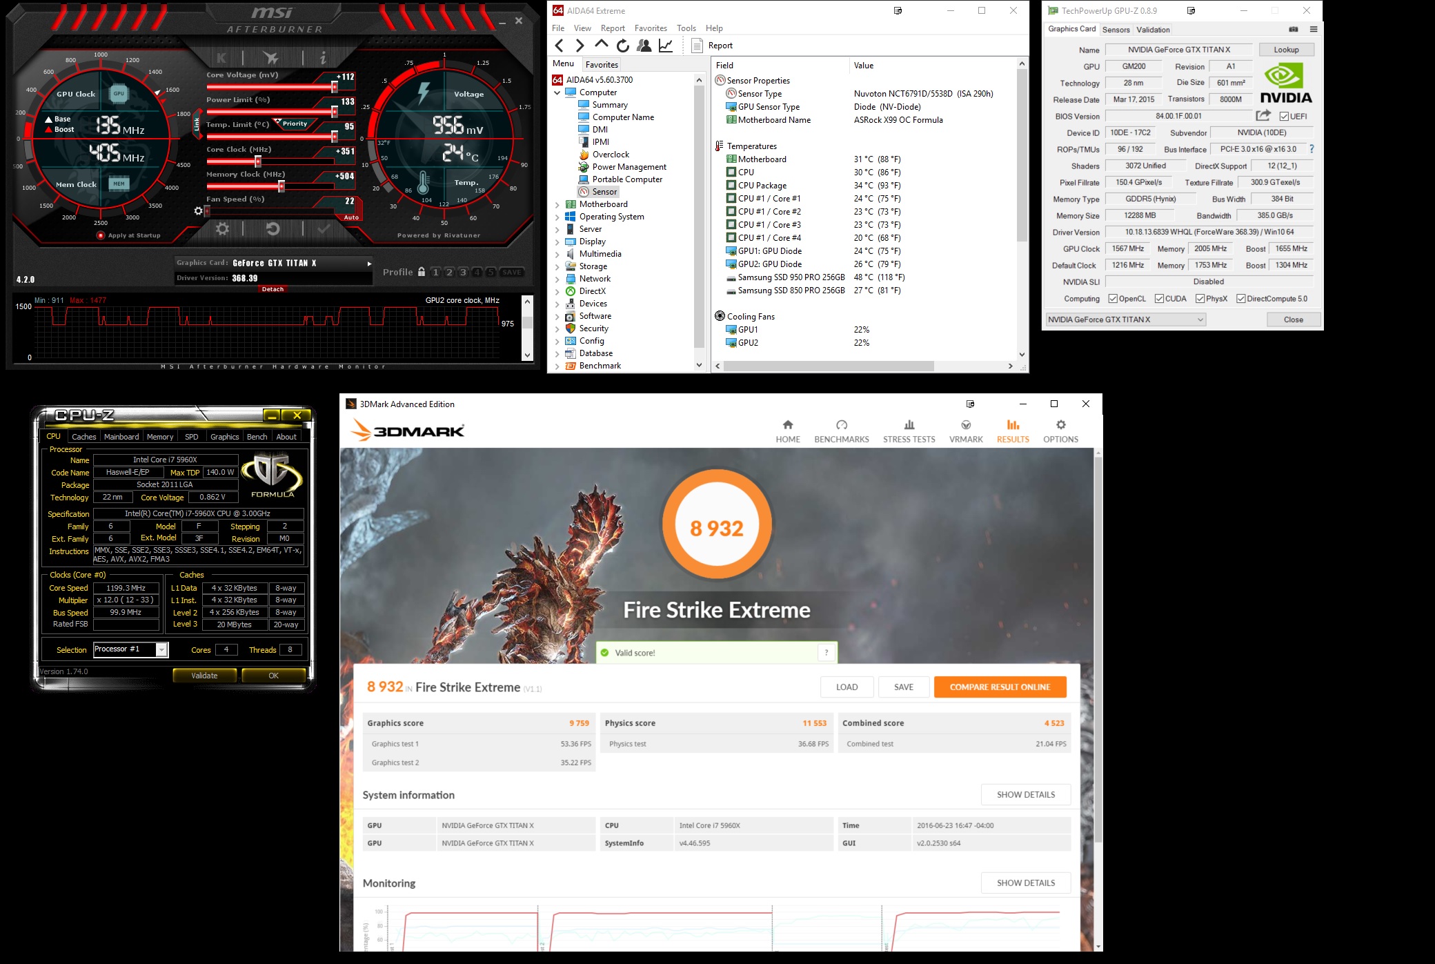Click System information SHOW DETAILS button
Image resolution: width=1435 pixels, height=964 pixels.
pos(1026,795)
